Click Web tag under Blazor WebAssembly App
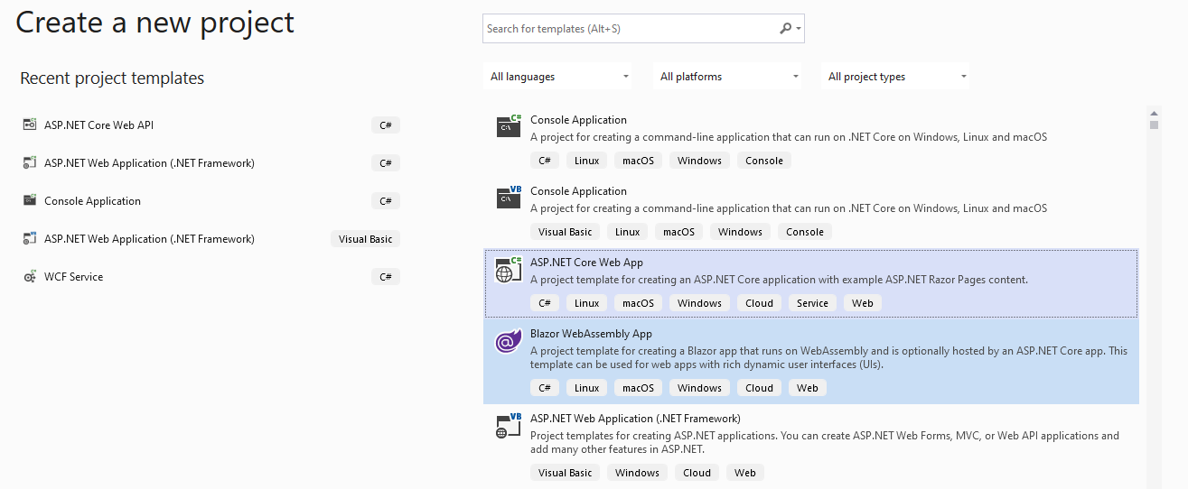 [x=808, y=388]
